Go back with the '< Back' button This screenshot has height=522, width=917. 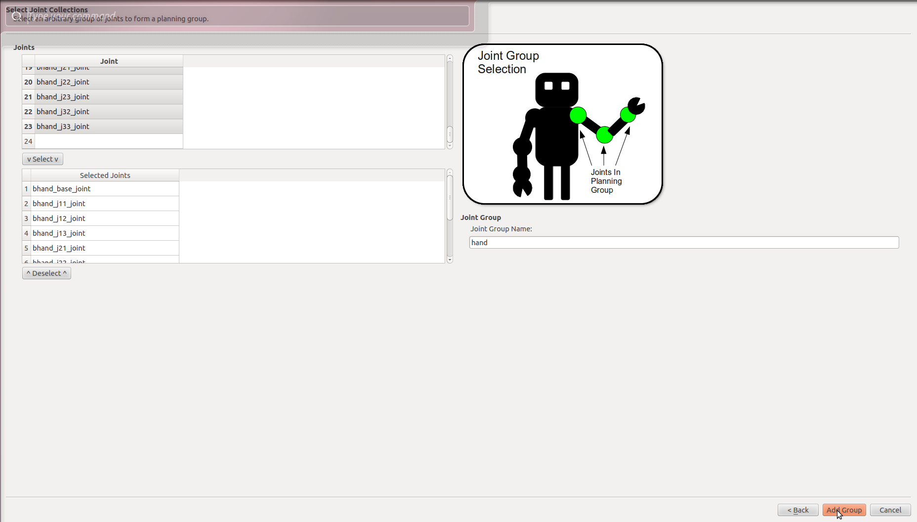click(x=797, y=510)
